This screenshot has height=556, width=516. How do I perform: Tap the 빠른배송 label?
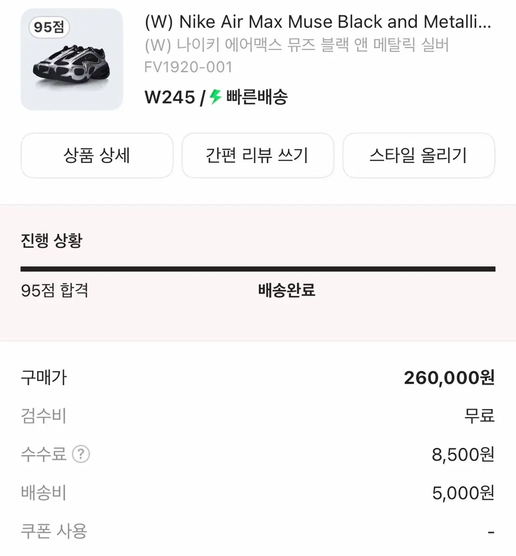(257, 97)
